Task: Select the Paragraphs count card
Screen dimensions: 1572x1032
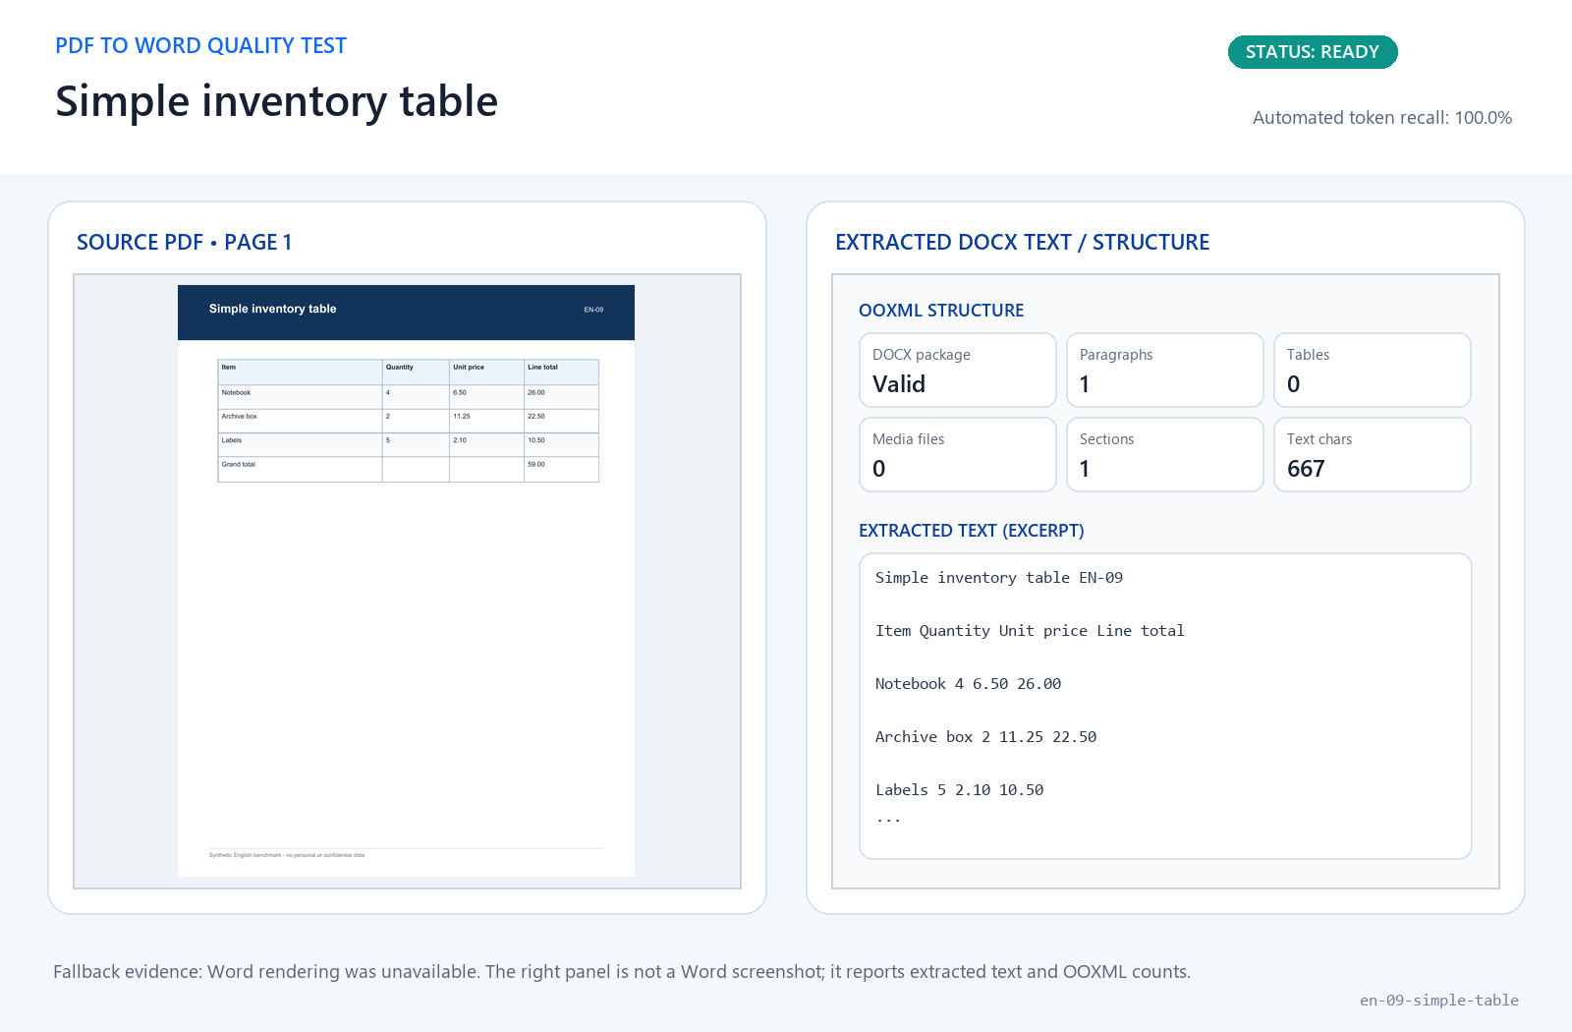Action: pos(1165,370)
